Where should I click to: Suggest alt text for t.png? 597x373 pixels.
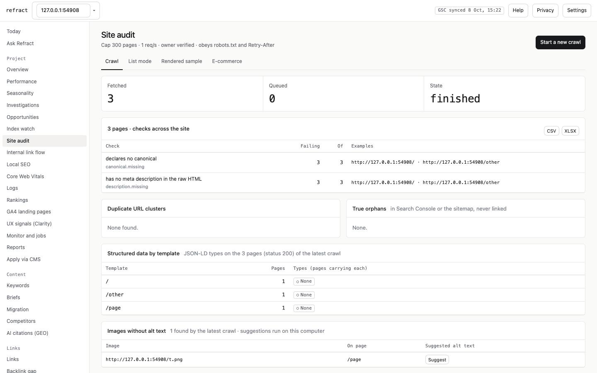click(437, 360)
